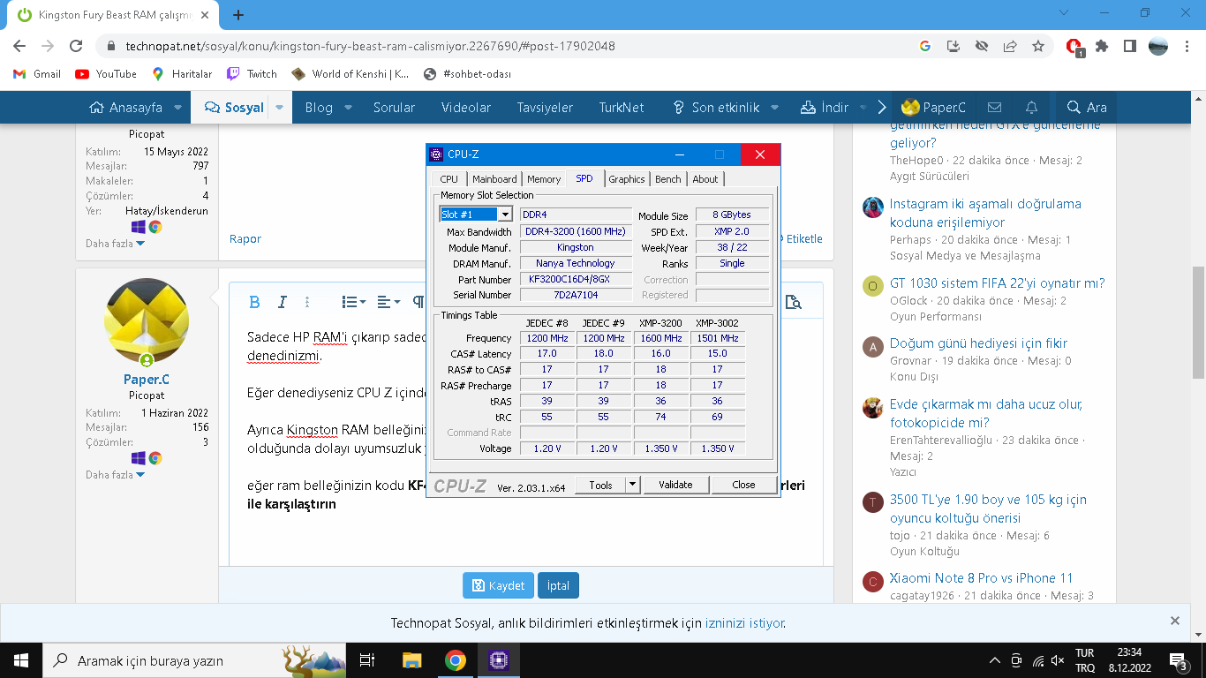
Task: Select the SPD tab in CPU-Z
Action: [x=584, y=178]
